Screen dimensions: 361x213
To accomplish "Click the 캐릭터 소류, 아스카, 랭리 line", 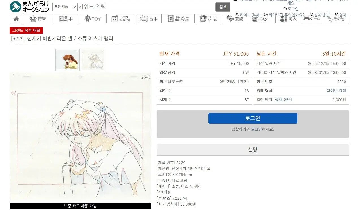I will [179, 186].
